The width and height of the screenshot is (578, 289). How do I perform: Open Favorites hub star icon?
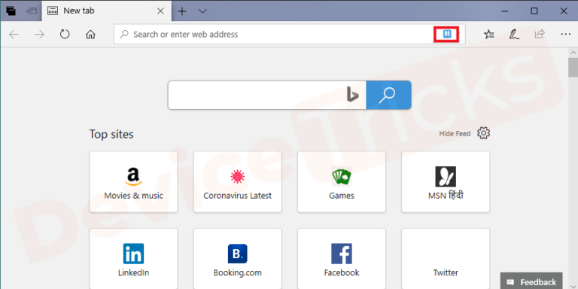(x=489, y=35)
